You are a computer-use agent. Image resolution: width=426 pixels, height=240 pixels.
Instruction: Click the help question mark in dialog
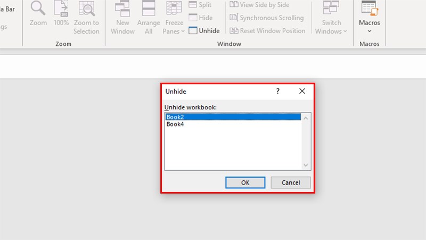tap(277, 91)
